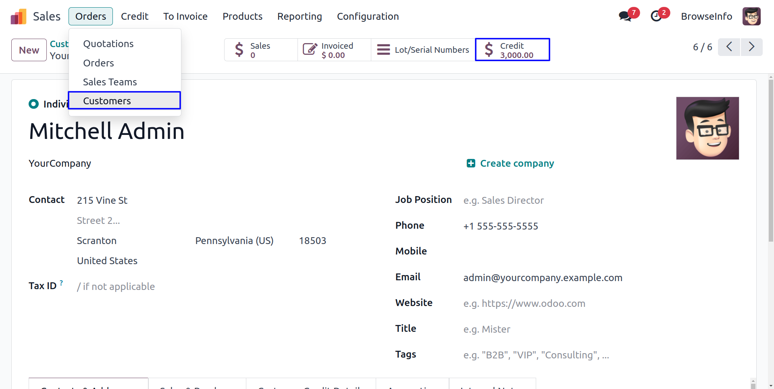Select the Individual radio button
The image size is (774, 389).
click(33, 104)
